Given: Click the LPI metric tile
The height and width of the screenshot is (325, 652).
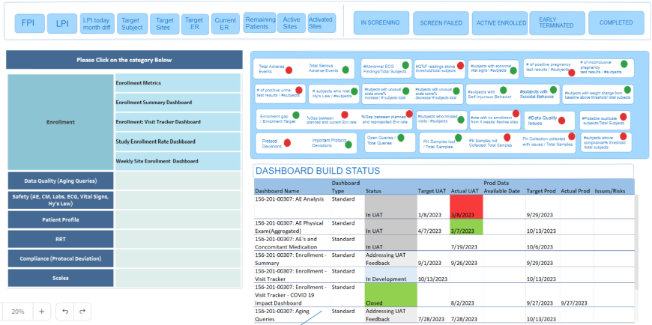Looking at the screenshot, I should (x=62, y=23).
